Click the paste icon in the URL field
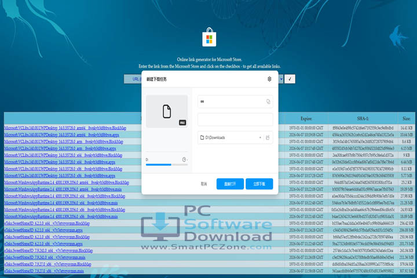This screenshot has width=417, height=278. [x=268, y=101]
